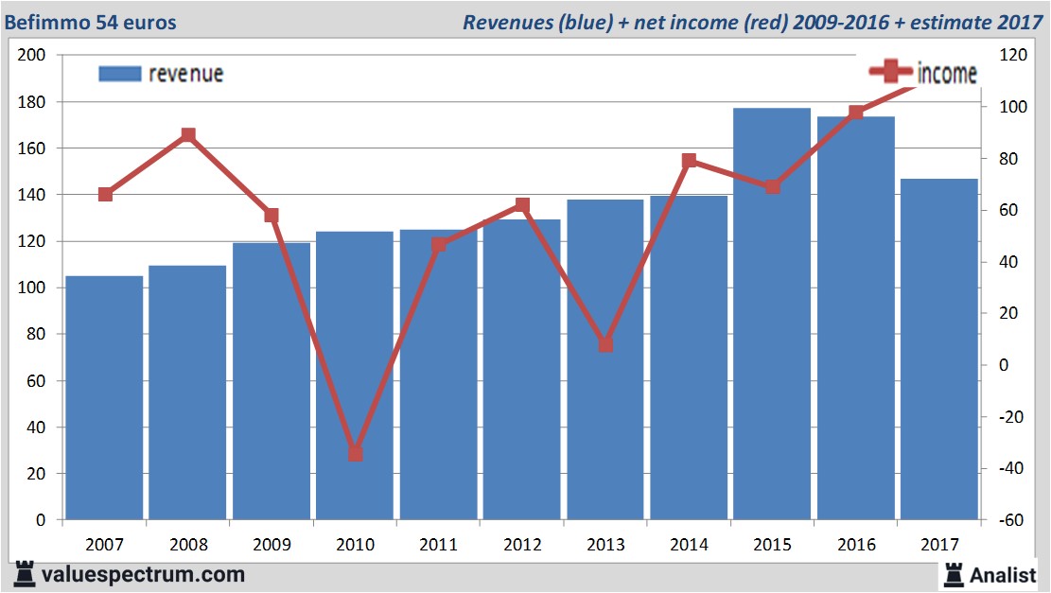
Task: Click the 2010 negative income data point
Action: click(x=356, y=454)
